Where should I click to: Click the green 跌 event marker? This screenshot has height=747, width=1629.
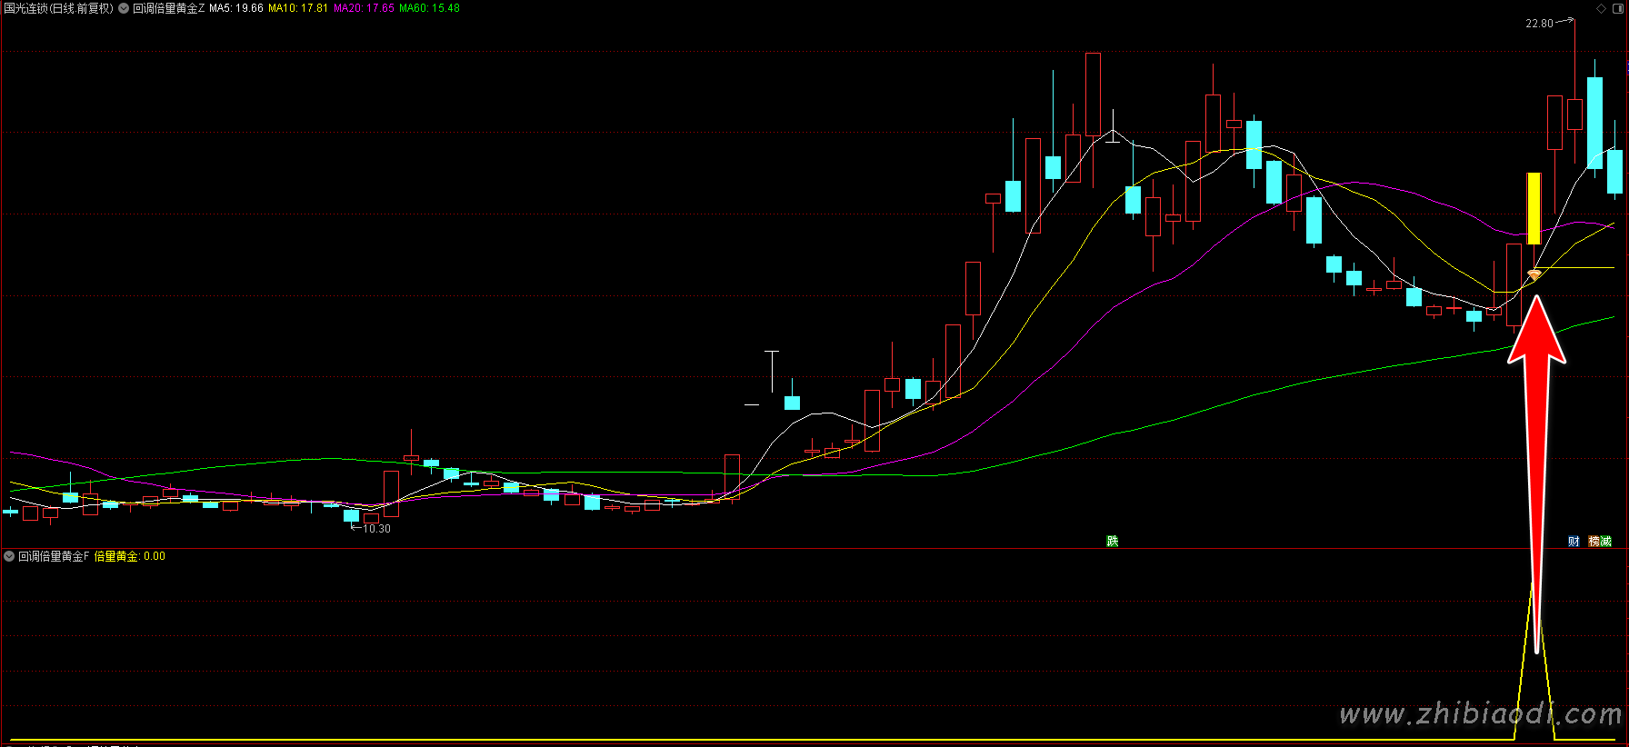[x=1112, y=541]
